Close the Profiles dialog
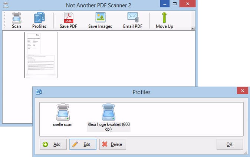250x157 pixels. point(243,90)
